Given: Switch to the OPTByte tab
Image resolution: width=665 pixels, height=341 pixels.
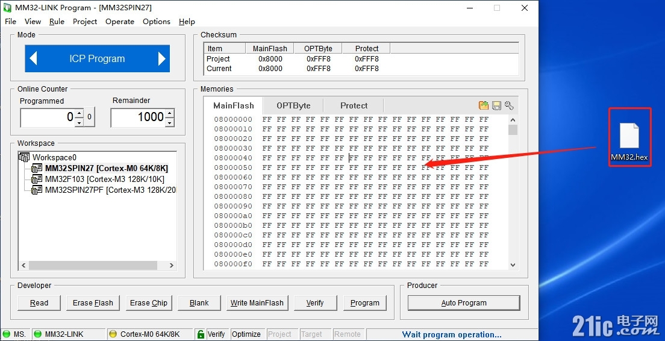Looking at the screenshot, I should (x=293, y=105).
